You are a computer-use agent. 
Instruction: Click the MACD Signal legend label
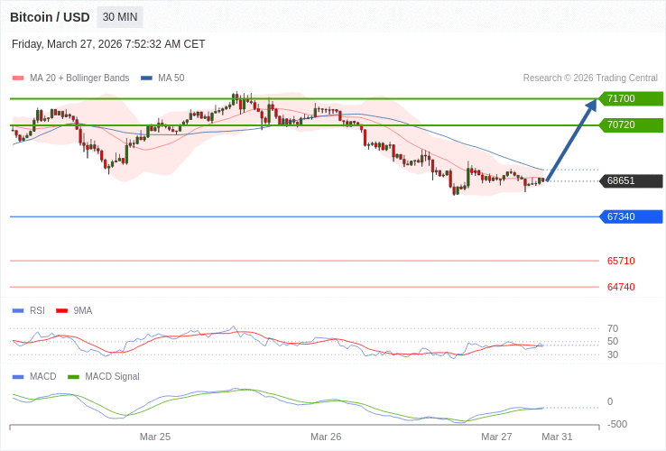point(112,377)
